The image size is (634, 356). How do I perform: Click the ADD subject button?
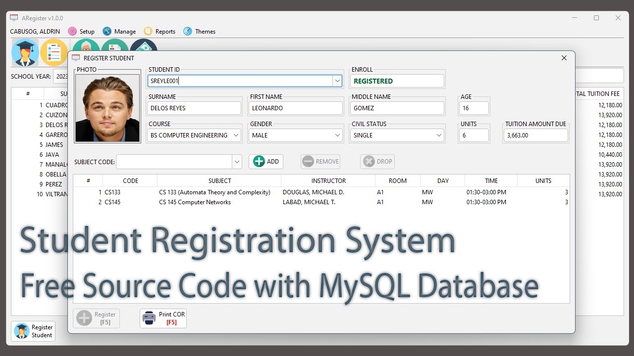pyautogui.click(x=266, y=161)
